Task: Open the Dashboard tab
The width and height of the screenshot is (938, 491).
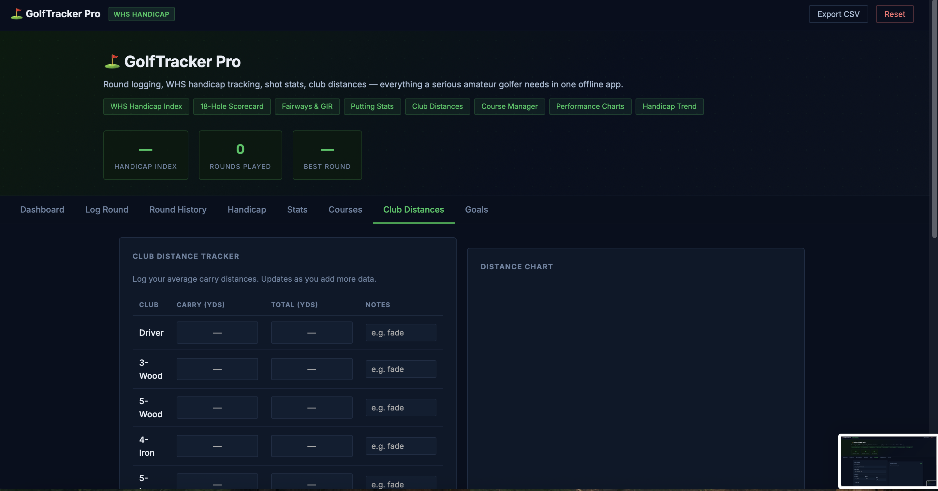Action: pos(42,209)
